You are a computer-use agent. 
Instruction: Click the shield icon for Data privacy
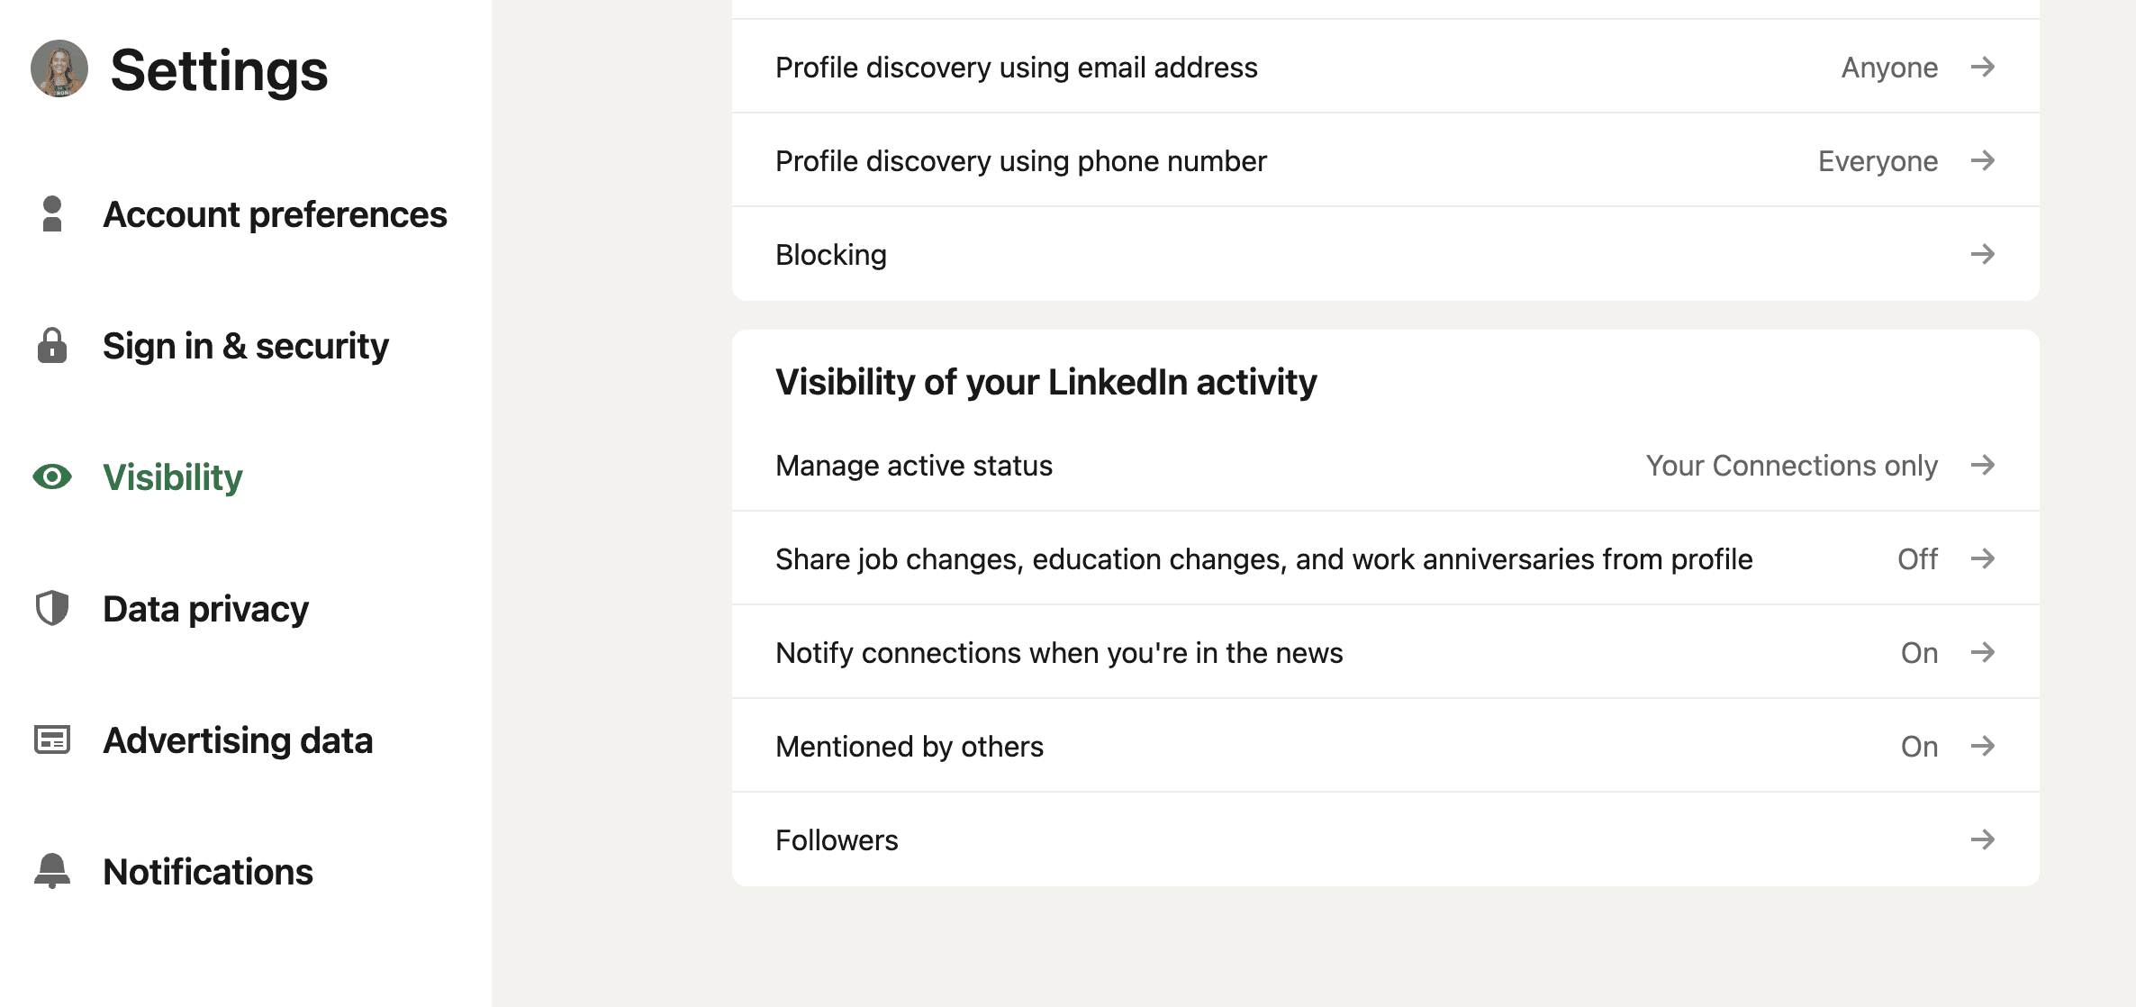coord(52,608)
